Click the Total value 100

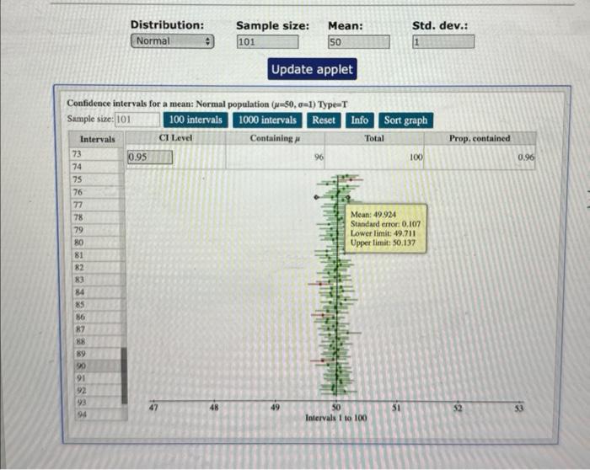click(416, 158)
